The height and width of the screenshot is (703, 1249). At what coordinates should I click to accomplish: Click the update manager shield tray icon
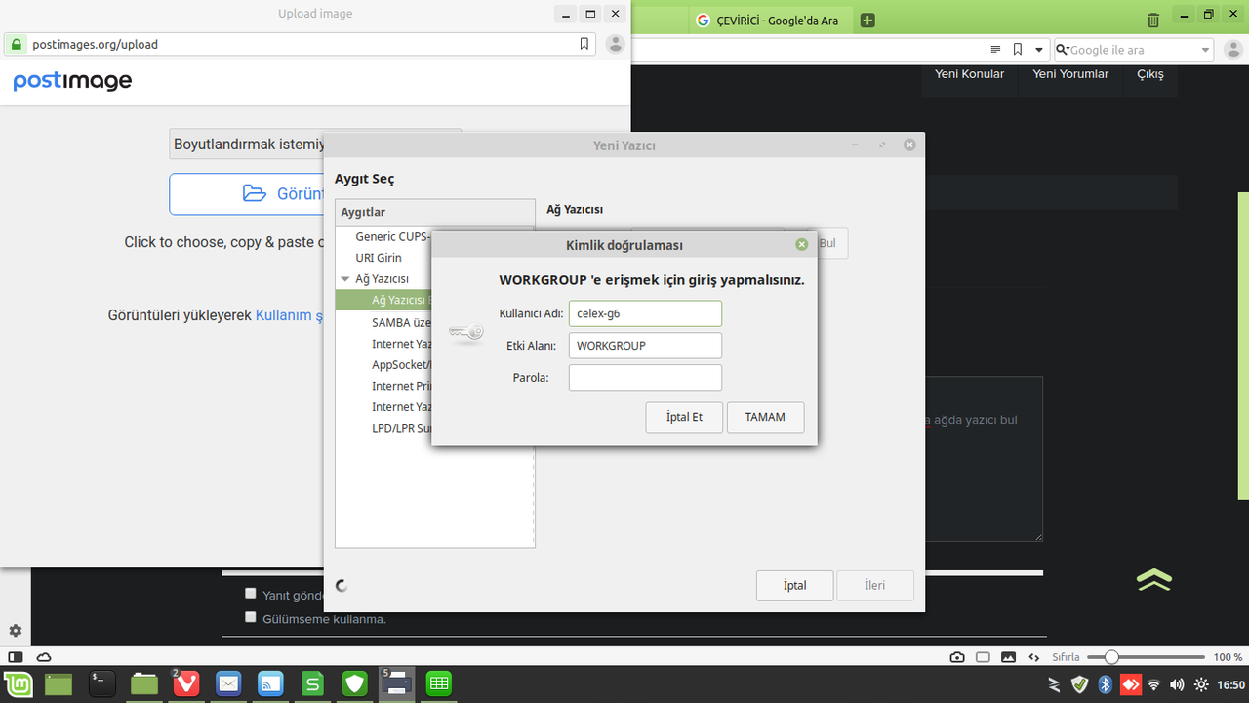pos(1079,684)
